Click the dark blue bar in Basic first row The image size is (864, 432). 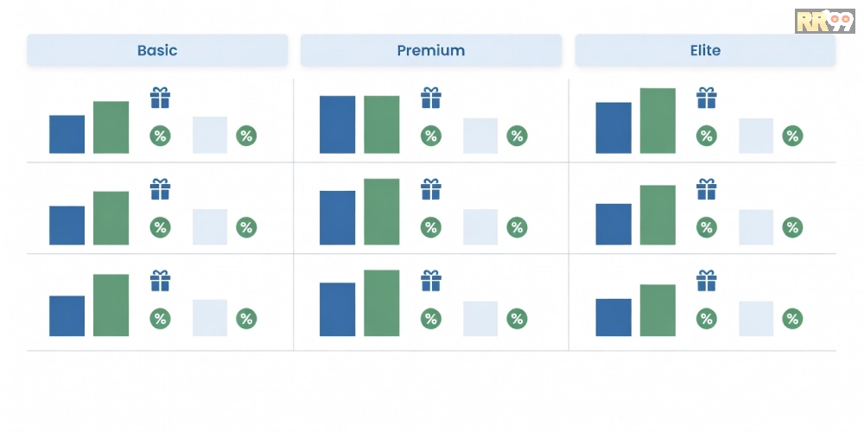tap(67, 134)
